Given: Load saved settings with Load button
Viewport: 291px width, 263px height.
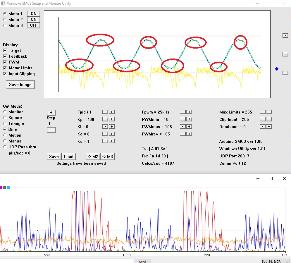Looking at the screenshot, I should (69, 157).
